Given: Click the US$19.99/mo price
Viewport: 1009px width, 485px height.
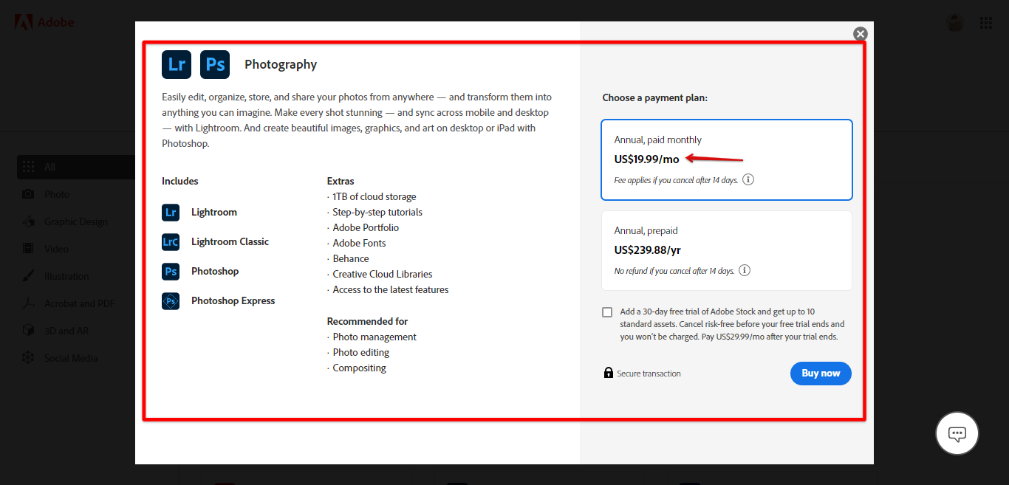Looking at the screenshot, I should coord(647,159).
